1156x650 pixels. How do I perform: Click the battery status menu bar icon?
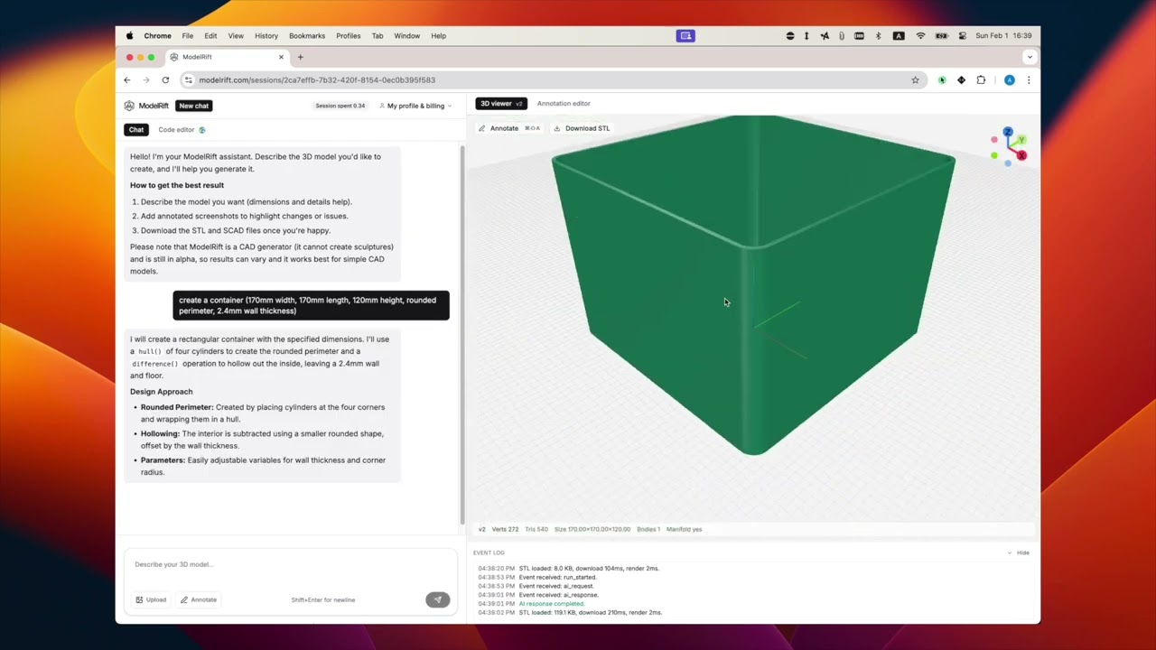point(941,36)
